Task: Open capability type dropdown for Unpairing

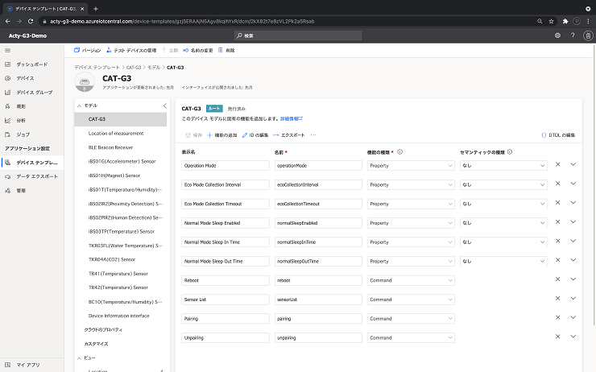Action: (411, 338)
